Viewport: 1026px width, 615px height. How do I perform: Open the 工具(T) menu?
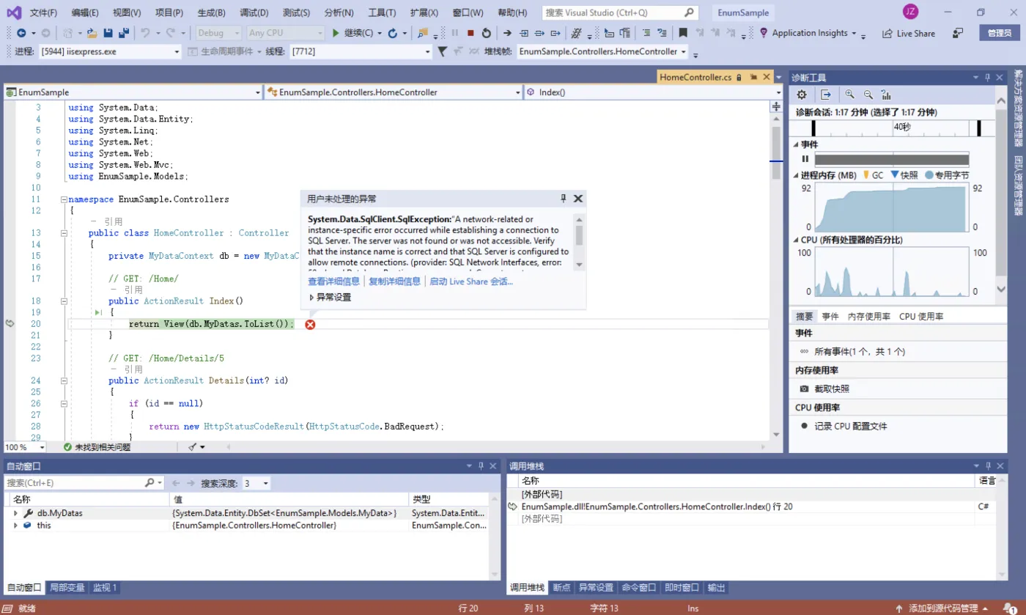[x=382, y=12]
